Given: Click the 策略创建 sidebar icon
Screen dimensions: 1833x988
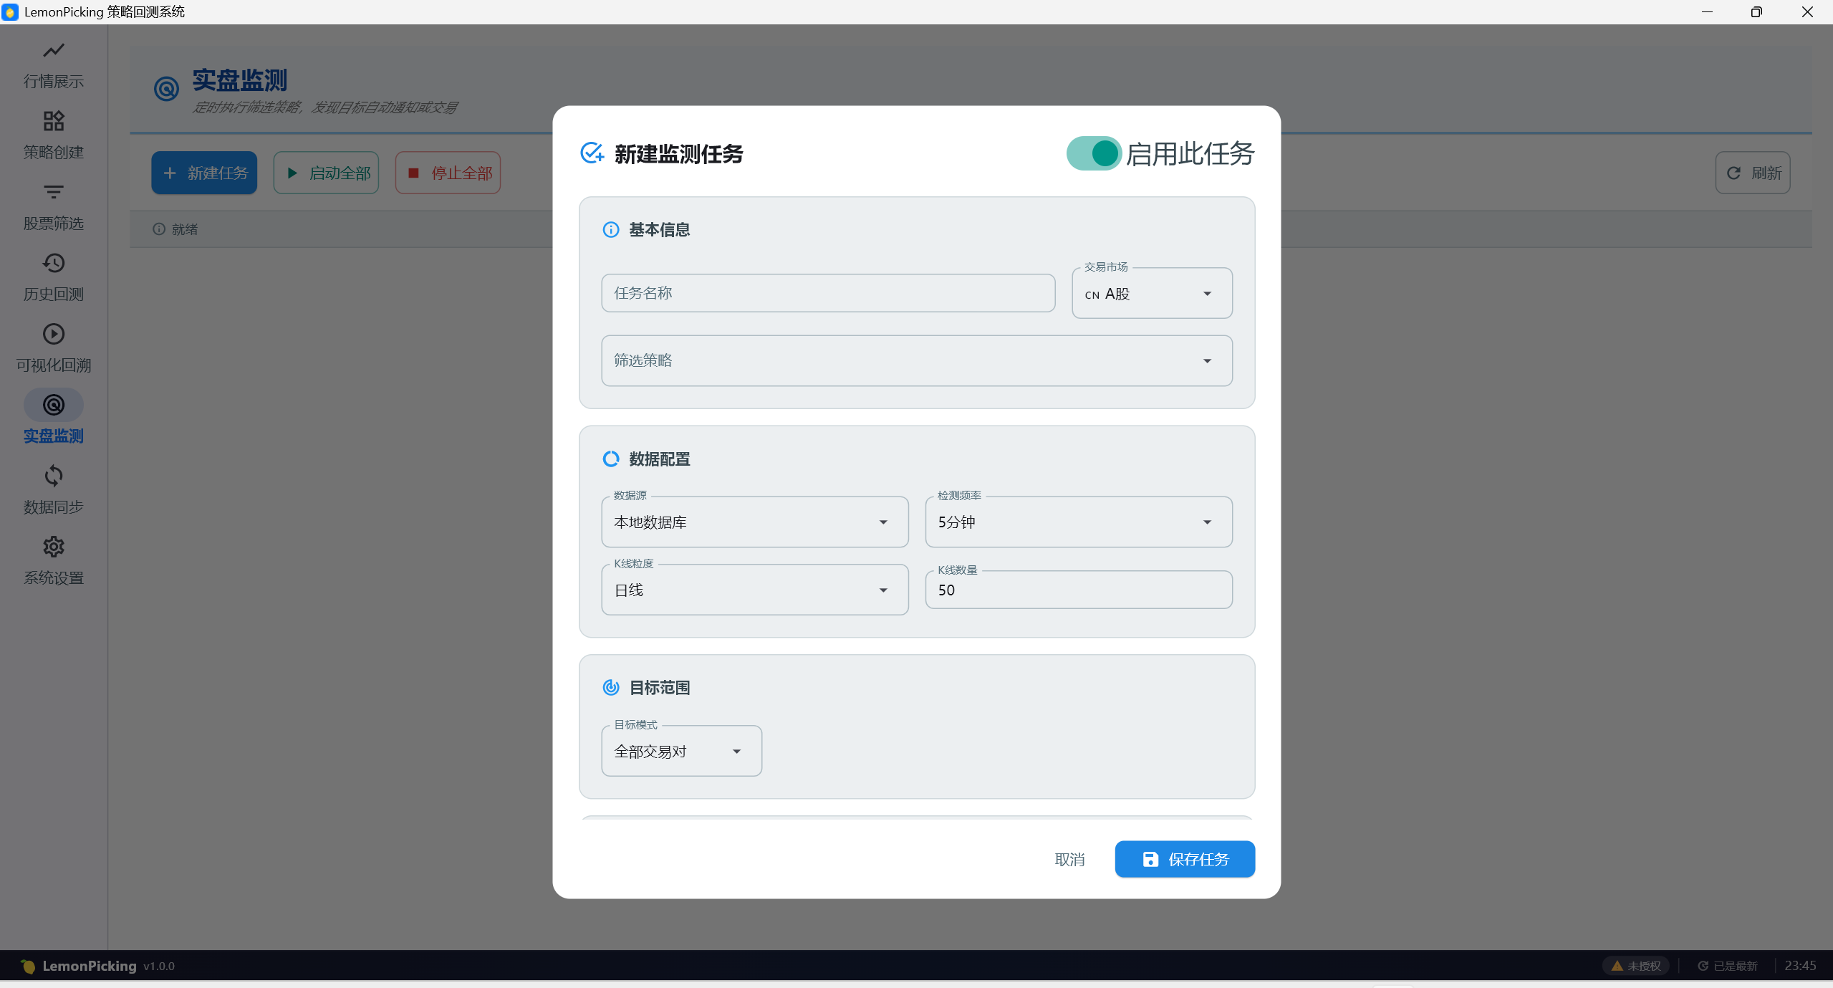Looking at the screenshot, I should 54,121.
